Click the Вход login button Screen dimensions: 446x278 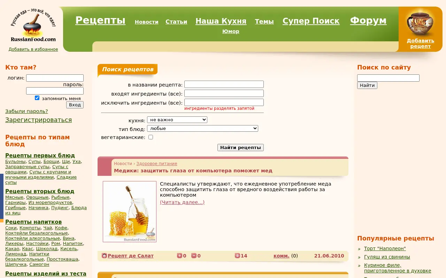[x=75, y=105]
